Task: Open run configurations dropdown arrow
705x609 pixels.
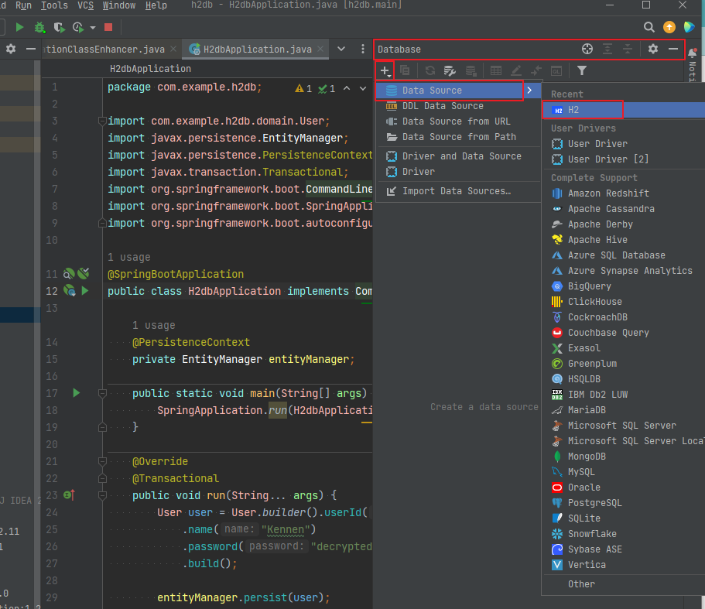Action: [93, 27]
